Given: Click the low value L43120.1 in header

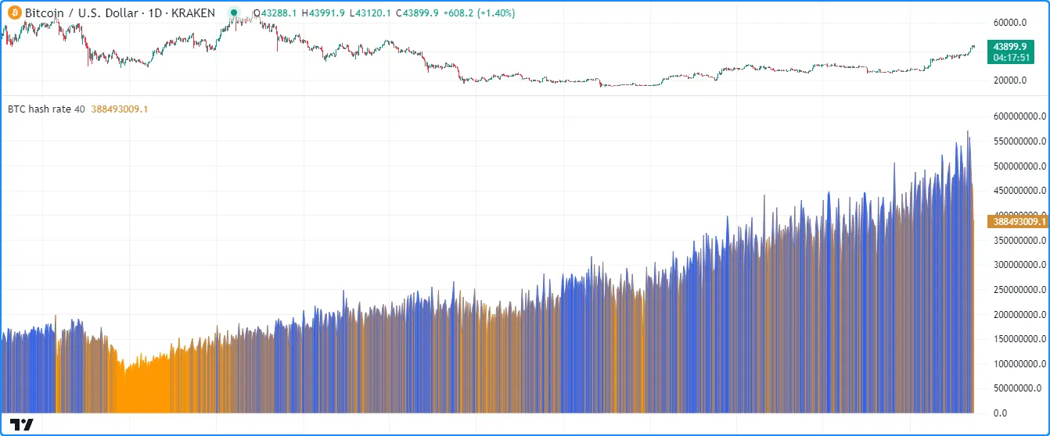Looking at the screenshot, I should point(372,13).
